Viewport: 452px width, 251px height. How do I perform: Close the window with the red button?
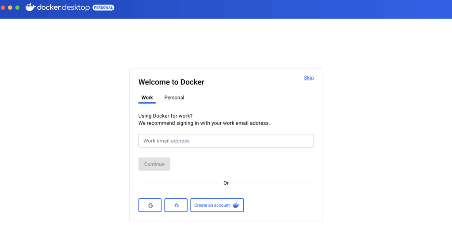click(3, 8)
